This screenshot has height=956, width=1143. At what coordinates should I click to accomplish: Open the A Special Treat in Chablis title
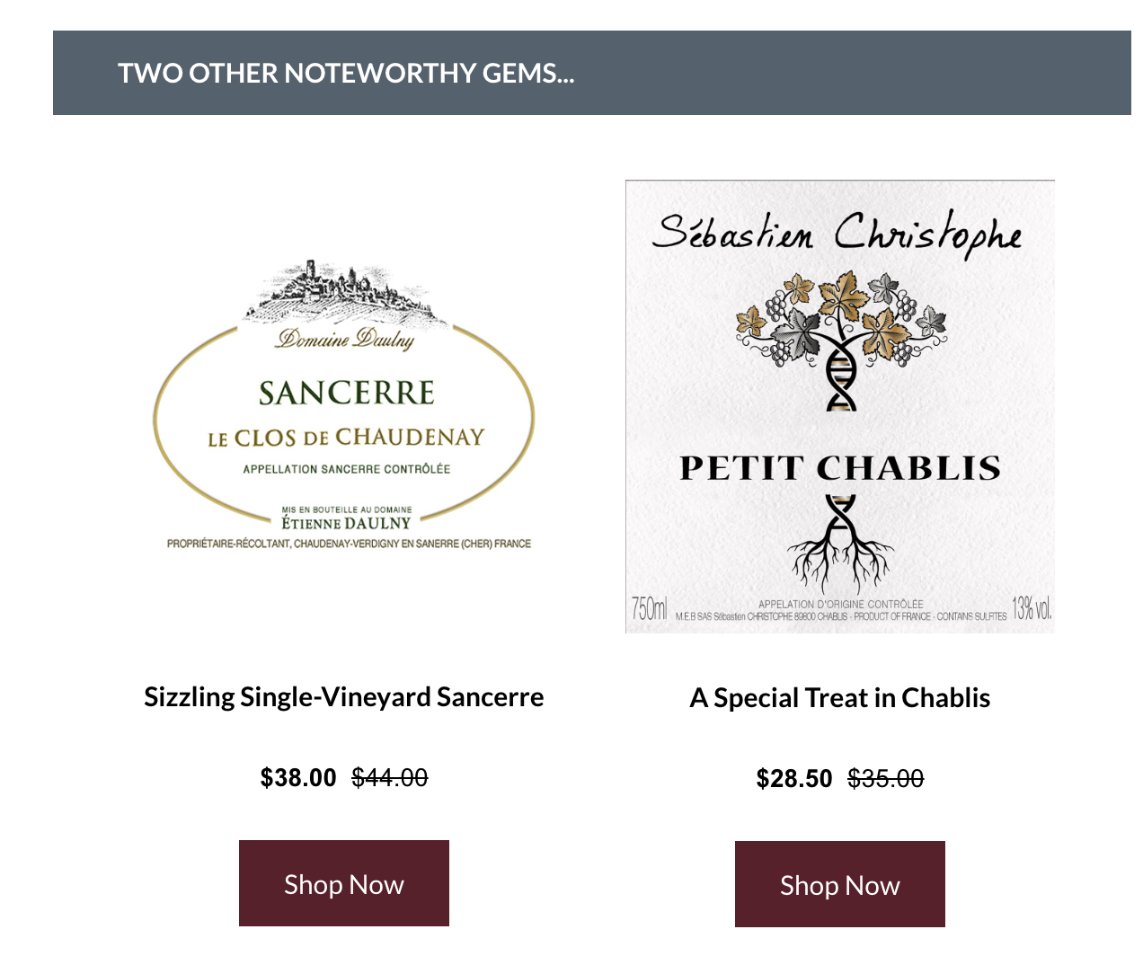[x=840, y=698]
